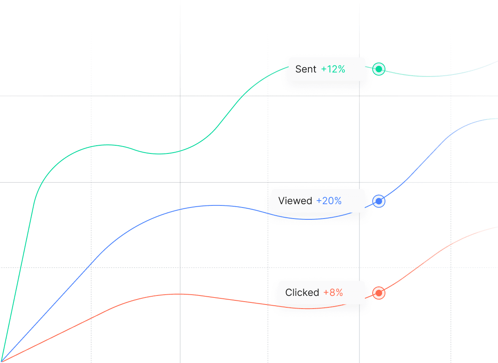Click the orange line's crest before Clicked tooltip

178,294
